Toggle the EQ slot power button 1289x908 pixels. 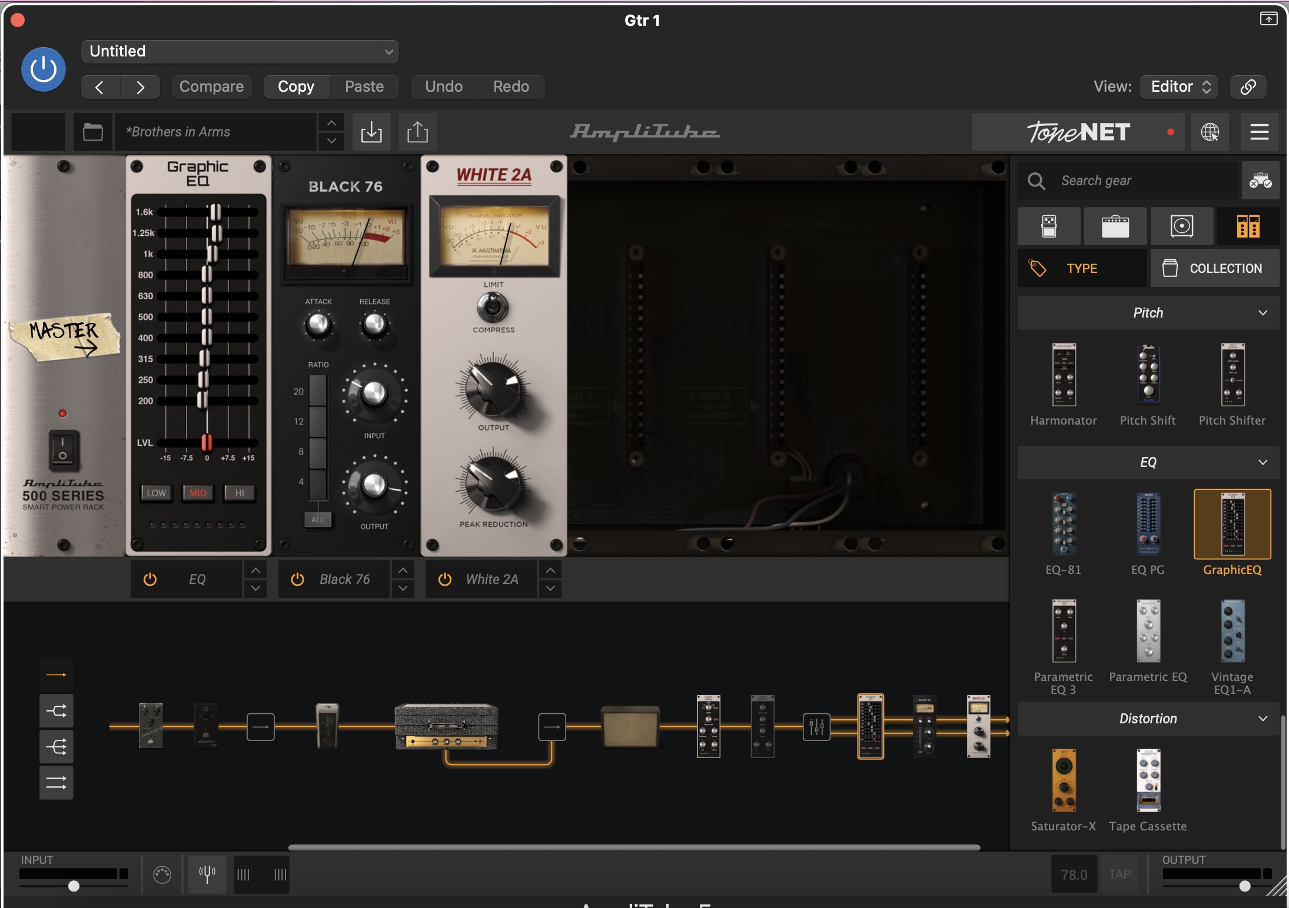[x=150, y=579]
